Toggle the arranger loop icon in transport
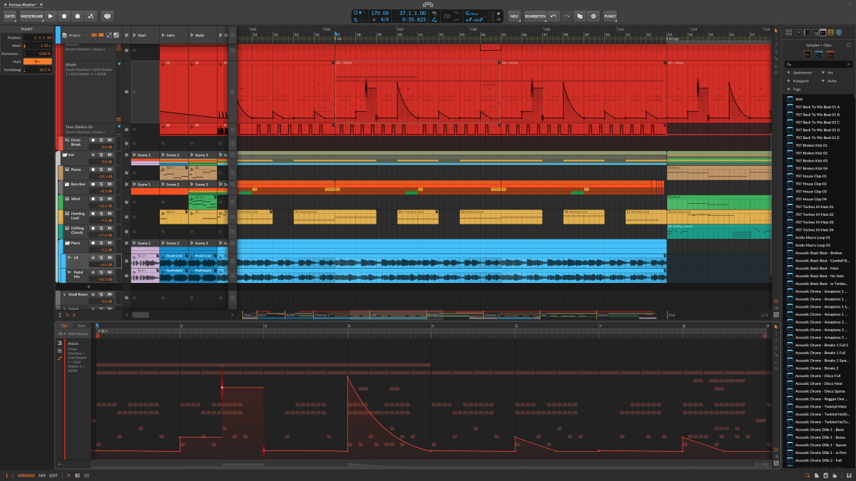Image resolution: width=856 pixels, height=481 pixels. (x=447, y=16)
